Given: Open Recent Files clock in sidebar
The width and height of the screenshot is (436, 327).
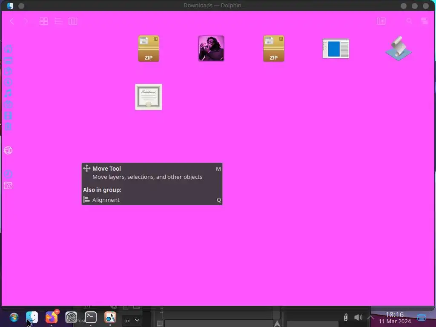Looking at the screenshot, I should pyautogui.click(x=8, y=174).
